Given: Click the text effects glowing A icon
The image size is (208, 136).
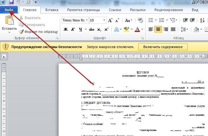Looking at the screenshot, I should (x=116, y=29).
